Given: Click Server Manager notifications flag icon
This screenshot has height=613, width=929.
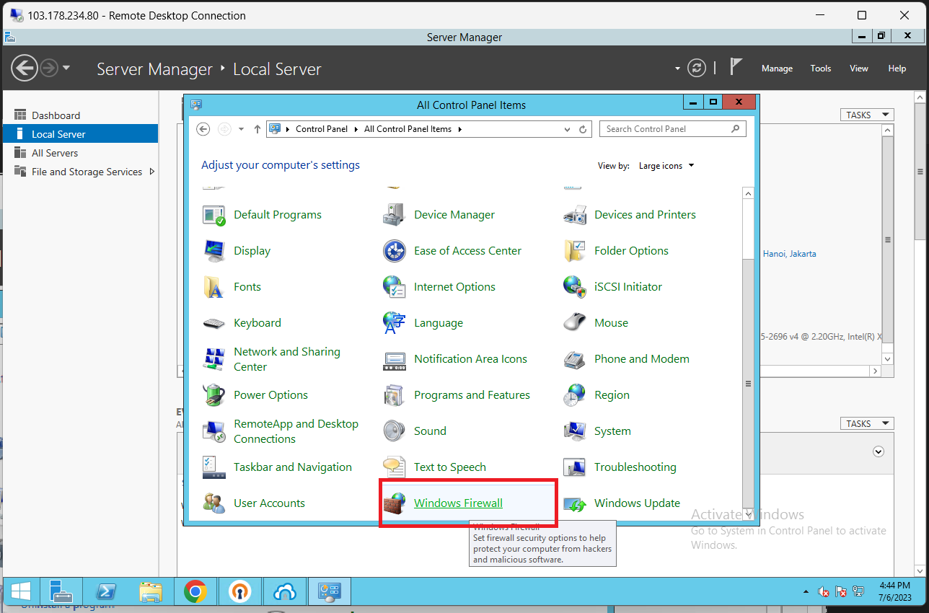Looking at the screenshot, I should click(736, 67).
